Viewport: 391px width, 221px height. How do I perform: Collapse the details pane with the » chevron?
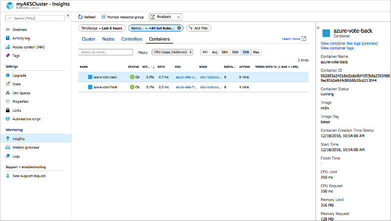(x=318, y=28)
